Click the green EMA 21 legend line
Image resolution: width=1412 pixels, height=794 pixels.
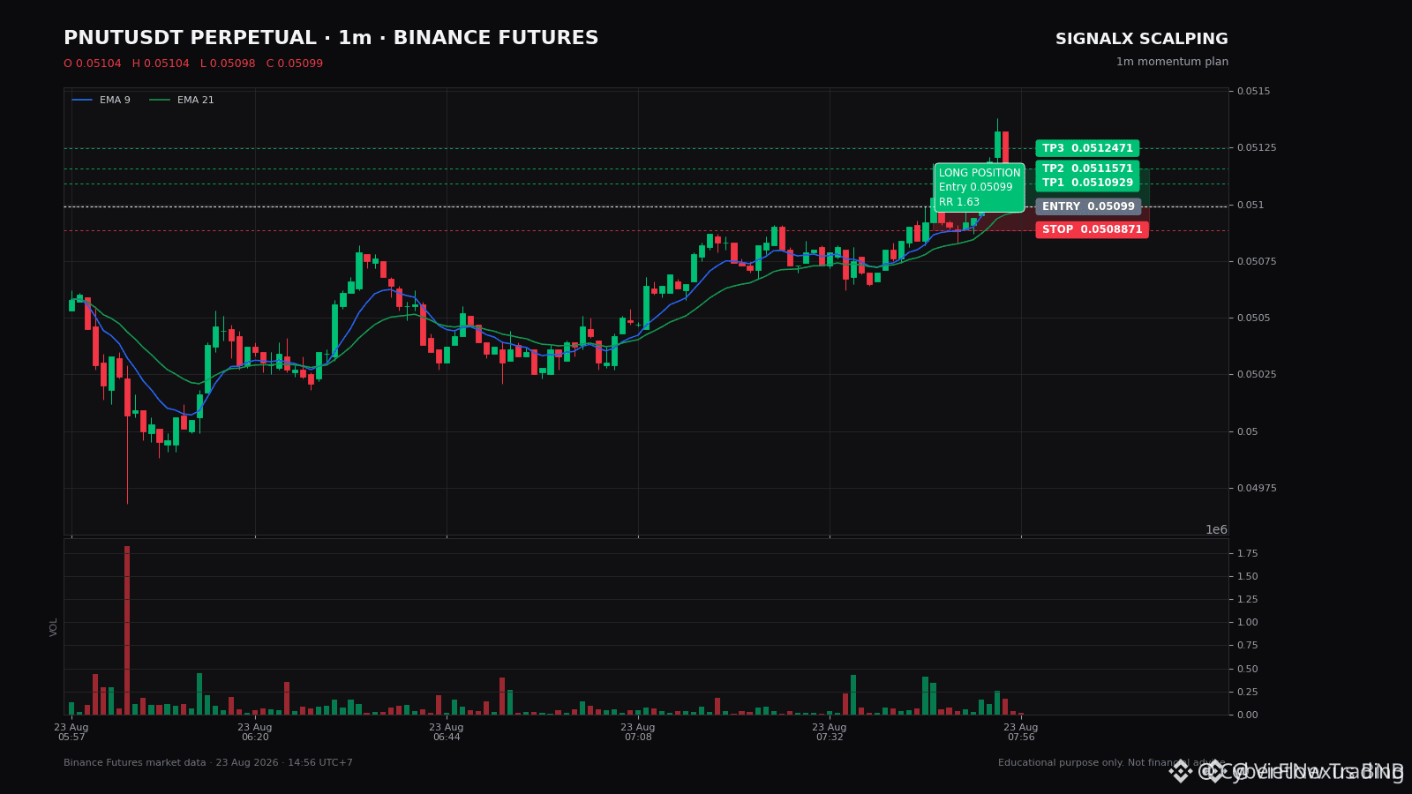[x=160, y=101]
